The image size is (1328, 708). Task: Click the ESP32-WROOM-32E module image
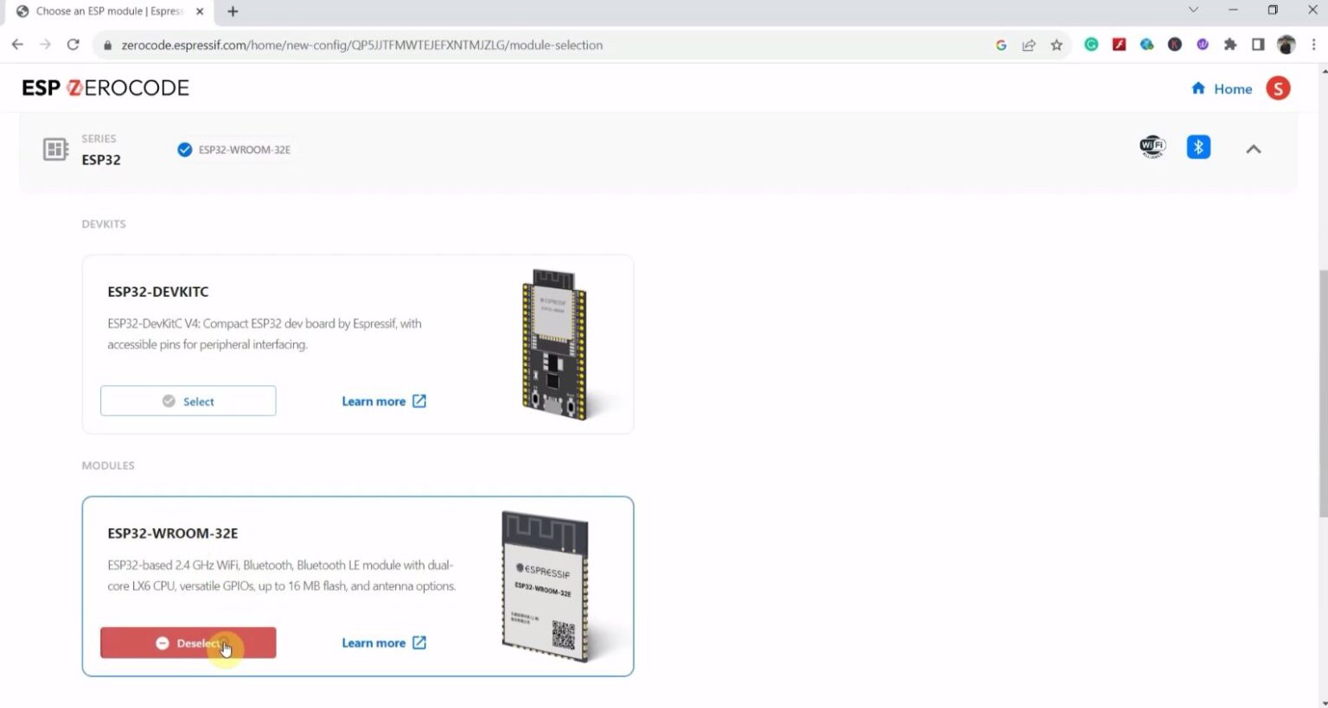click(x=546, y=585)
